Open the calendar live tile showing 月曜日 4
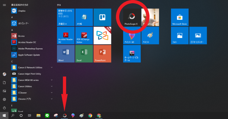Image resolution: width=228 pixels, height=119 pixels. coord(66,17)
